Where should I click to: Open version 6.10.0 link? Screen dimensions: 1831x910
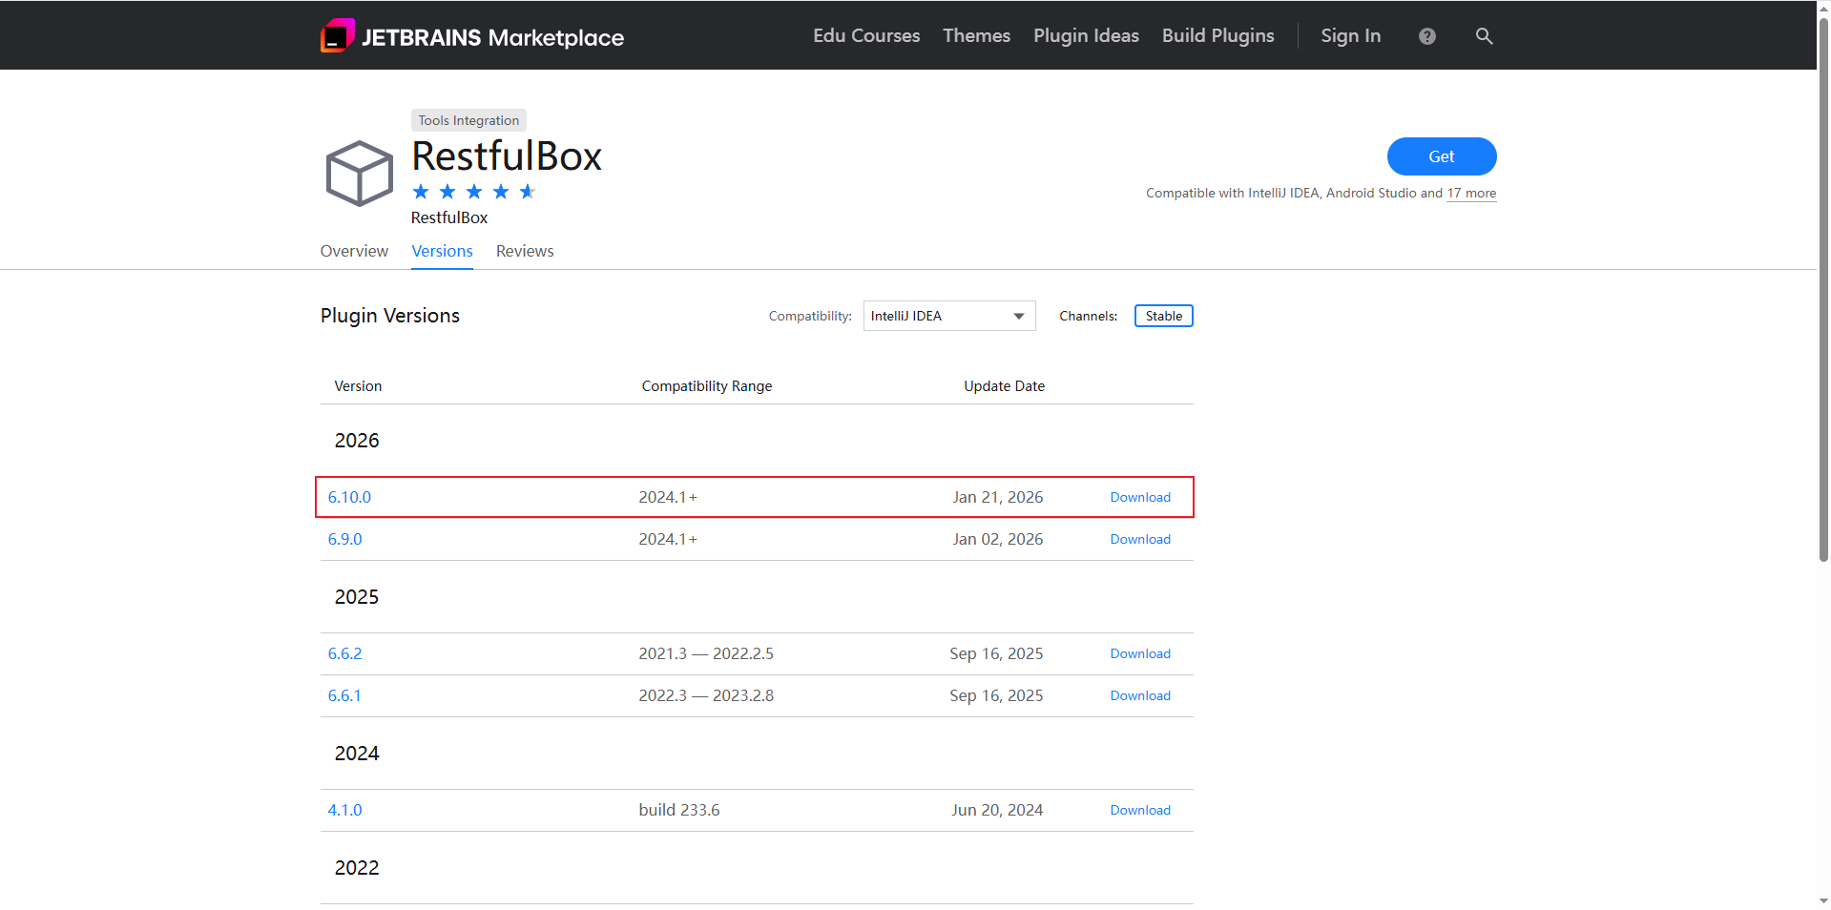click(x=349, y=497)
